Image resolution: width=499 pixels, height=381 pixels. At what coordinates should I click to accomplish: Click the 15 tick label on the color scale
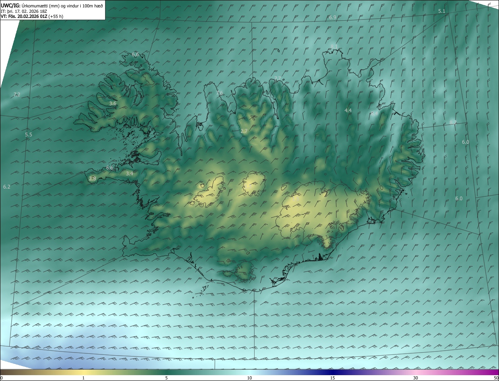333,378
